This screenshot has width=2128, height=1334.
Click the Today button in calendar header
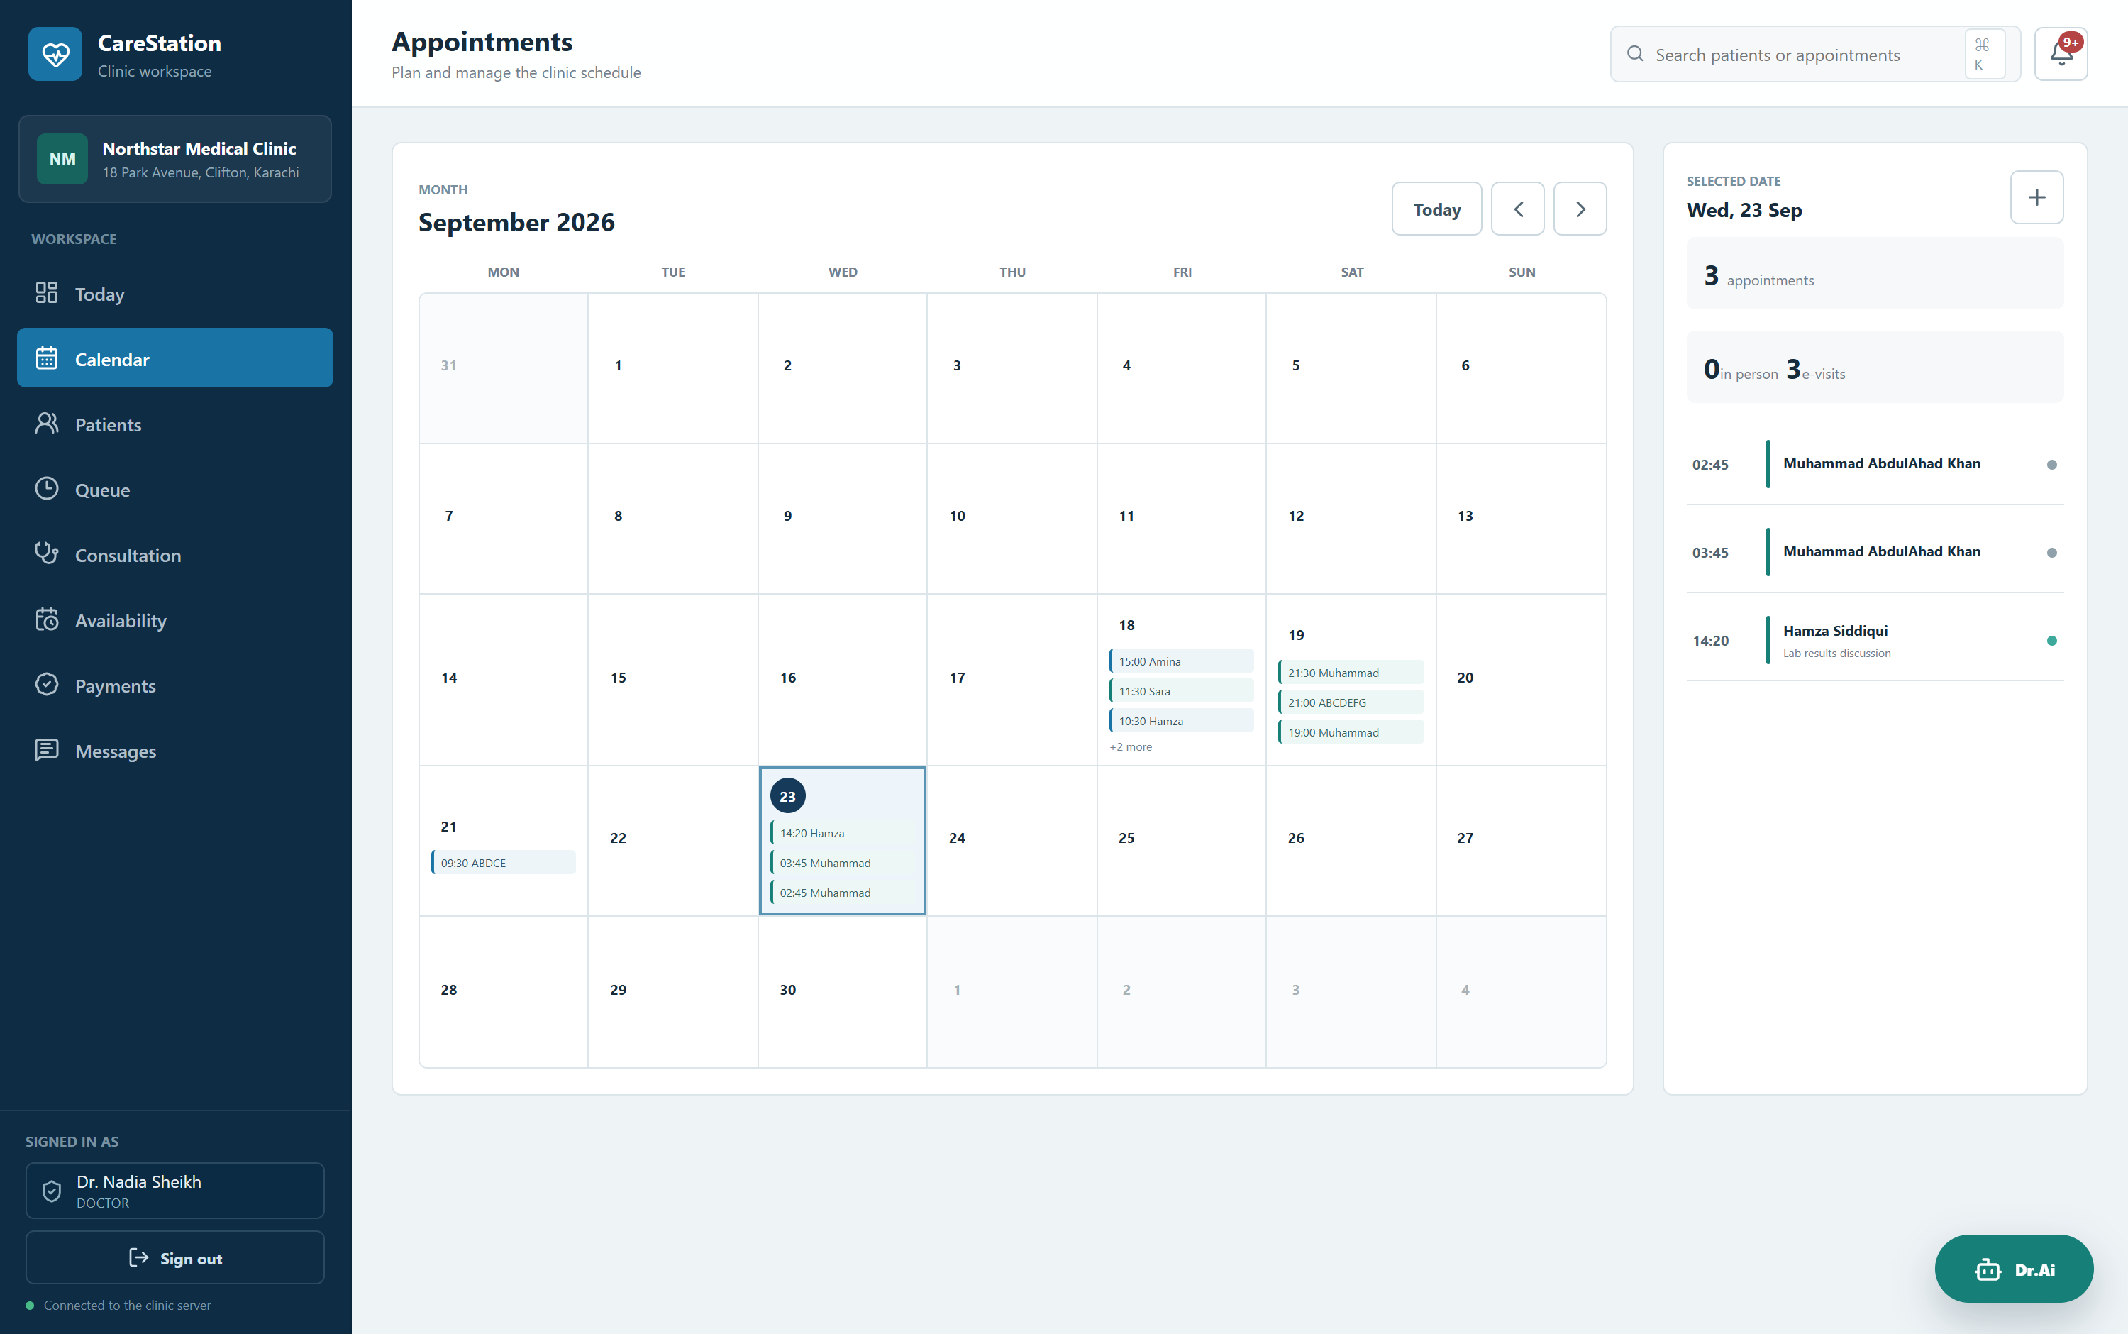[x=1436, y=209]
